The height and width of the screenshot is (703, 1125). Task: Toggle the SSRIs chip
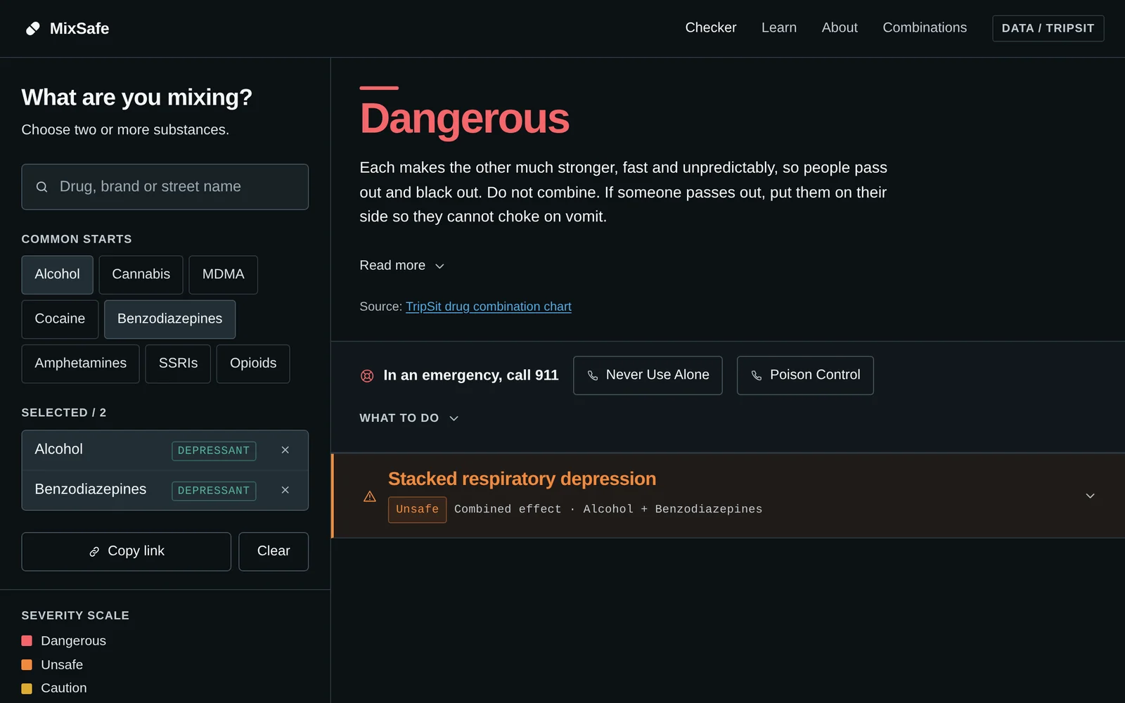pos(178,363)
